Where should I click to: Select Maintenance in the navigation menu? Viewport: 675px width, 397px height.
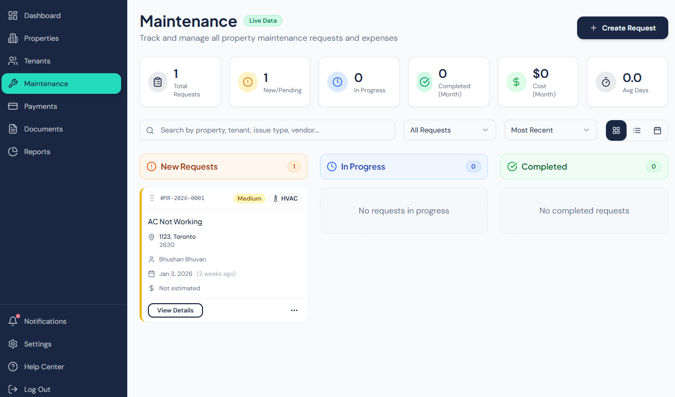[46, 83]
